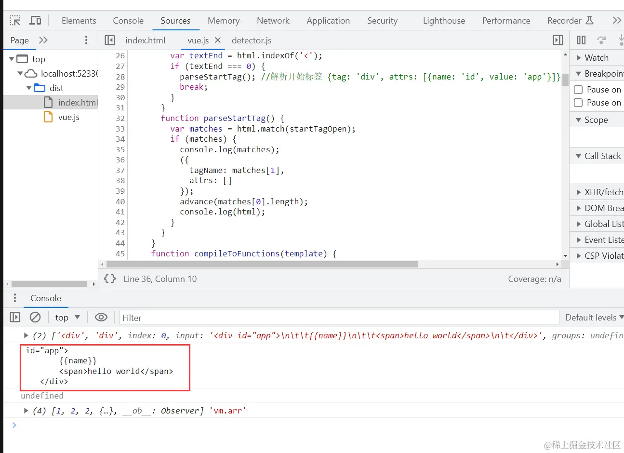Screen dimensions: 624x453
Task: Expand the CSP Violation Breakpoints section
Action: (579, 256)
